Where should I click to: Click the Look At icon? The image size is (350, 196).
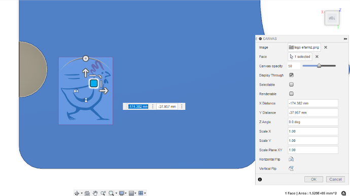[x=87, y=193]
